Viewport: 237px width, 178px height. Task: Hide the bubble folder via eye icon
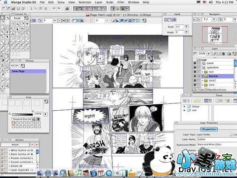coord(195,76)
